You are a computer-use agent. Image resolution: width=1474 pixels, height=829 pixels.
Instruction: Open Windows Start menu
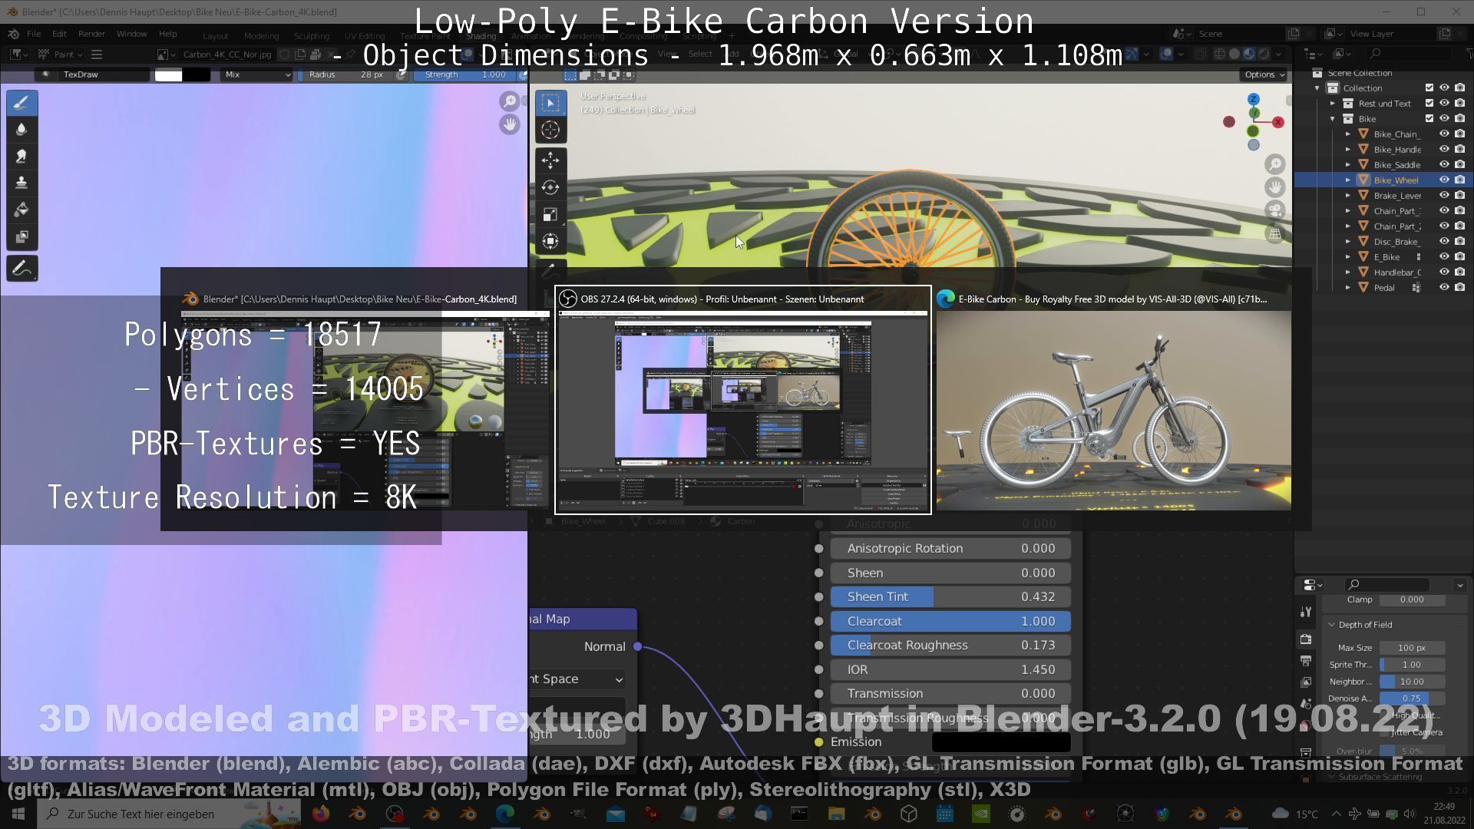[18, 814]
